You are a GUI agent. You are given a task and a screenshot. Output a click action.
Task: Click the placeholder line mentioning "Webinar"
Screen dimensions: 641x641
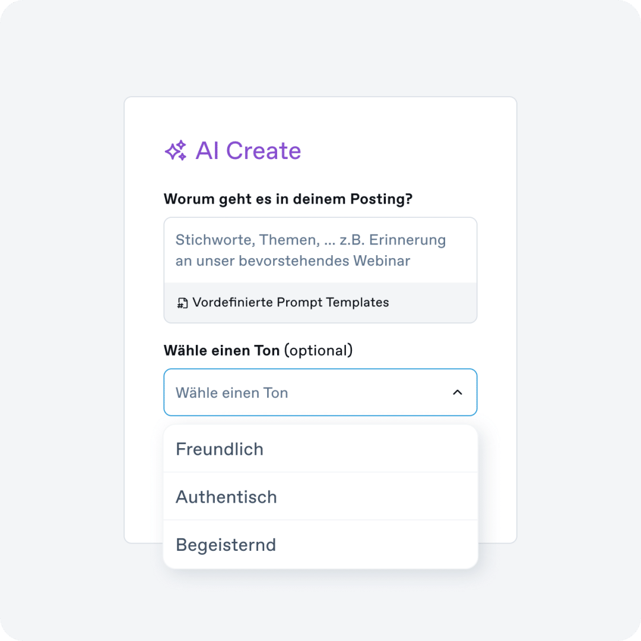pyautogui.click(x=293, y=261)
